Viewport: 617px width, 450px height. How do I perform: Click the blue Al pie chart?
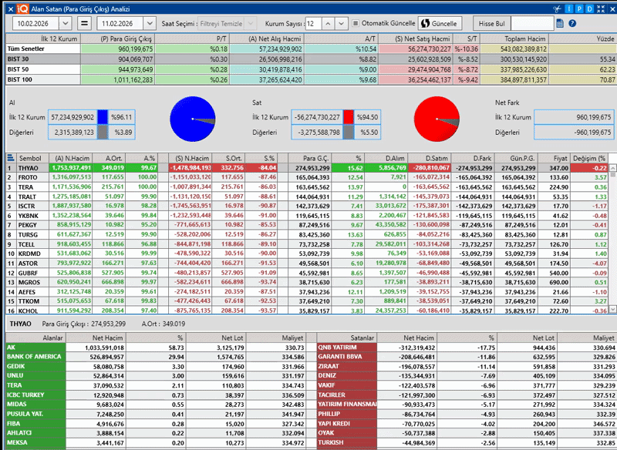pyautogui.click(x=191, y=119)
